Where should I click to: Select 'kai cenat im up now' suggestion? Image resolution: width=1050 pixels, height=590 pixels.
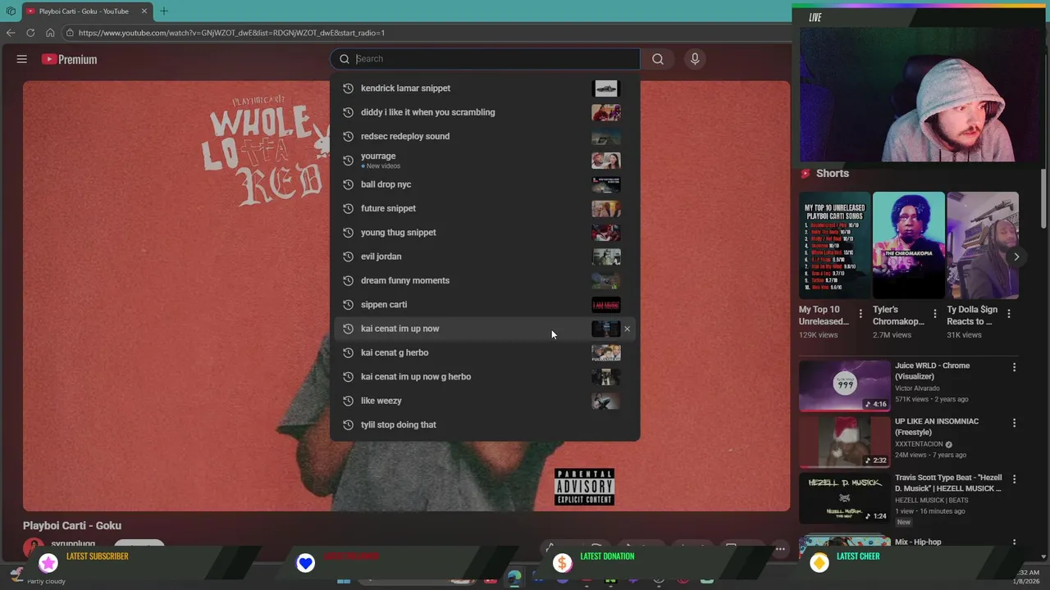[x=485, y=329]
